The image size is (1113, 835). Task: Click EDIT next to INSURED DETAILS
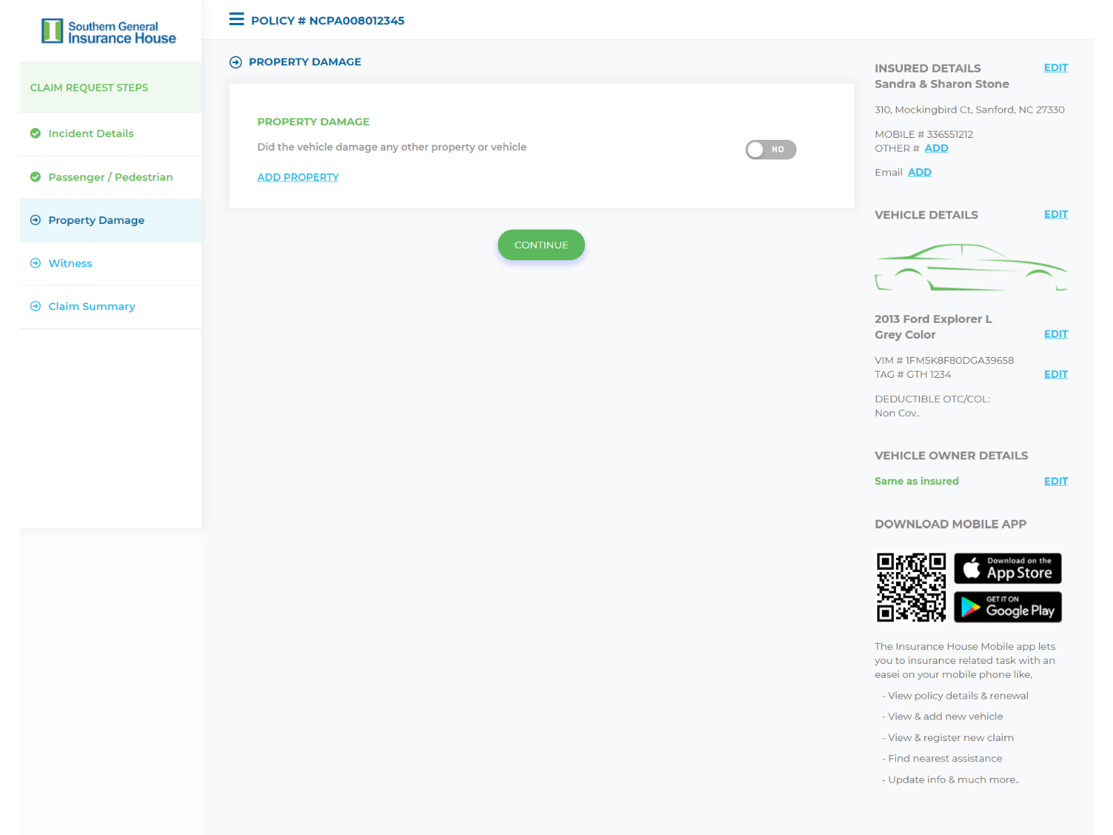[x=1055, y=67]
